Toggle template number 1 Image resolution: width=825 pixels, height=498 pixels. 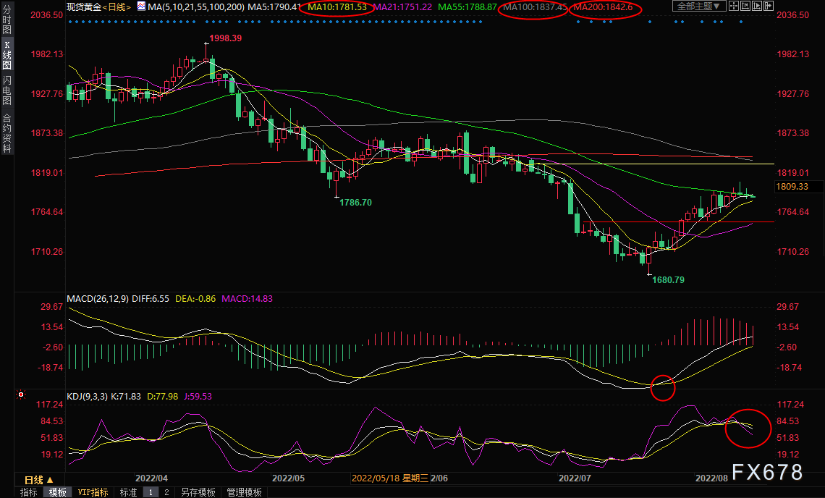pos(151,492)
